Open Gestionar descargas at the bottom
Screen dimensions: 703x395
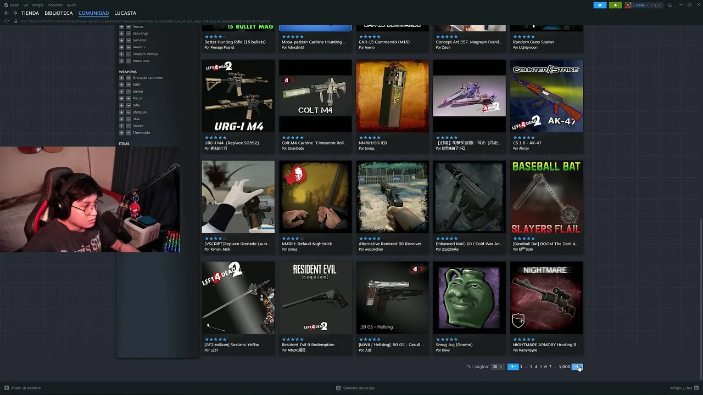point(355,388)
